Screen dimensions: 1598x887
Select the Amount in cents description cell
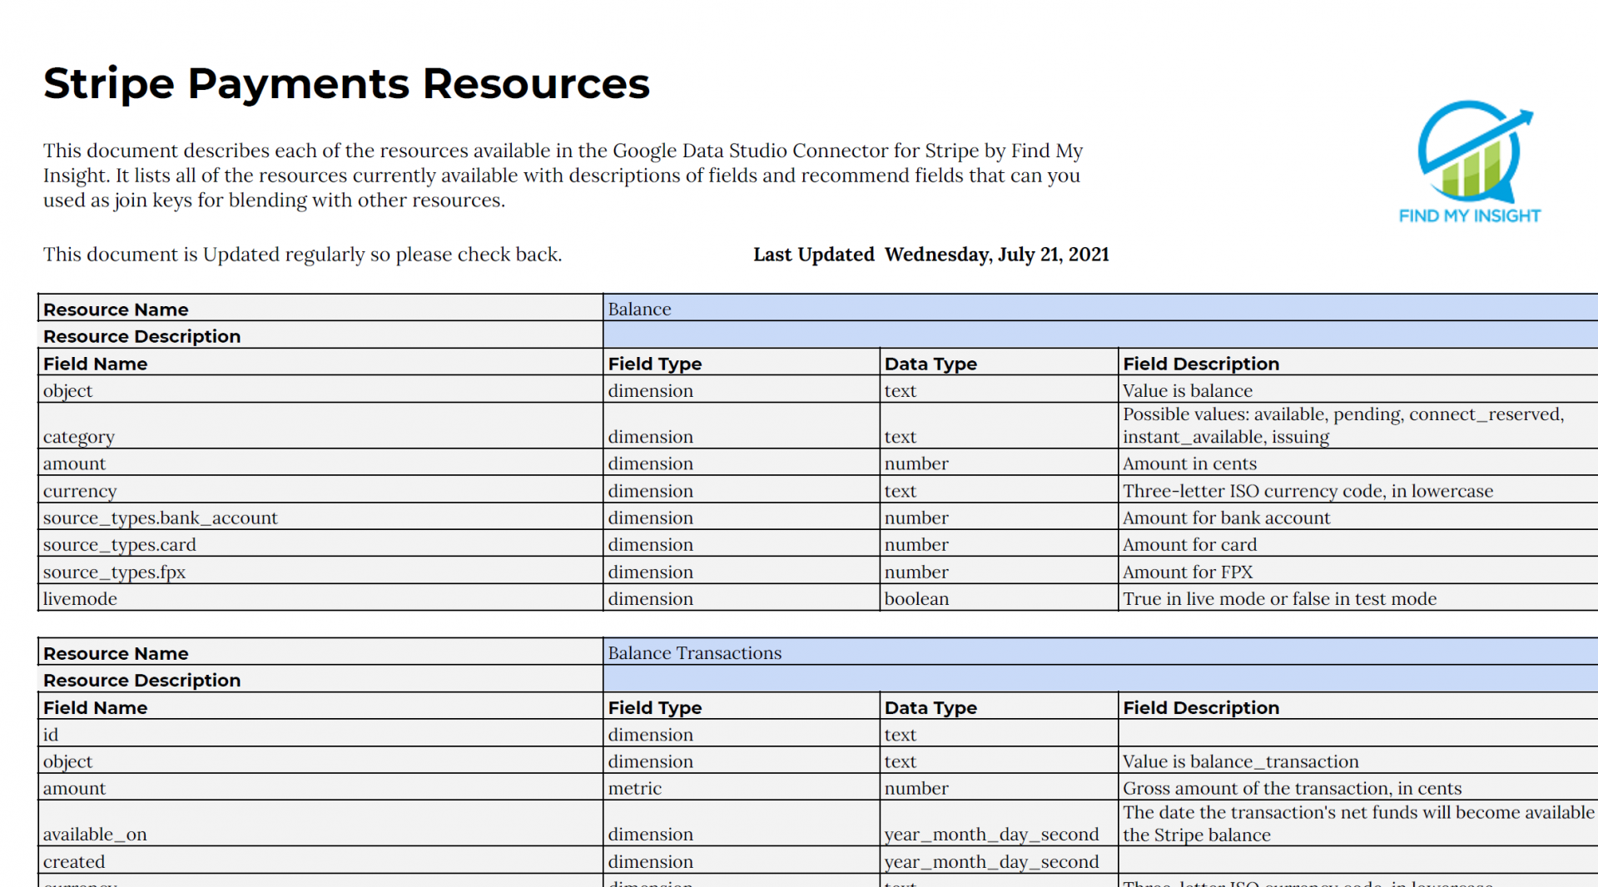1189,463
